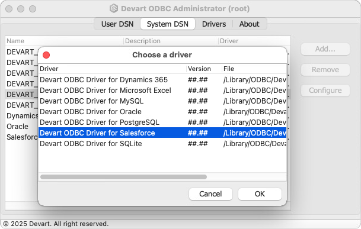361x229 pixels.
Task: Choose Devart ODBC Driver for MySQL
Action: coord(162,101)
